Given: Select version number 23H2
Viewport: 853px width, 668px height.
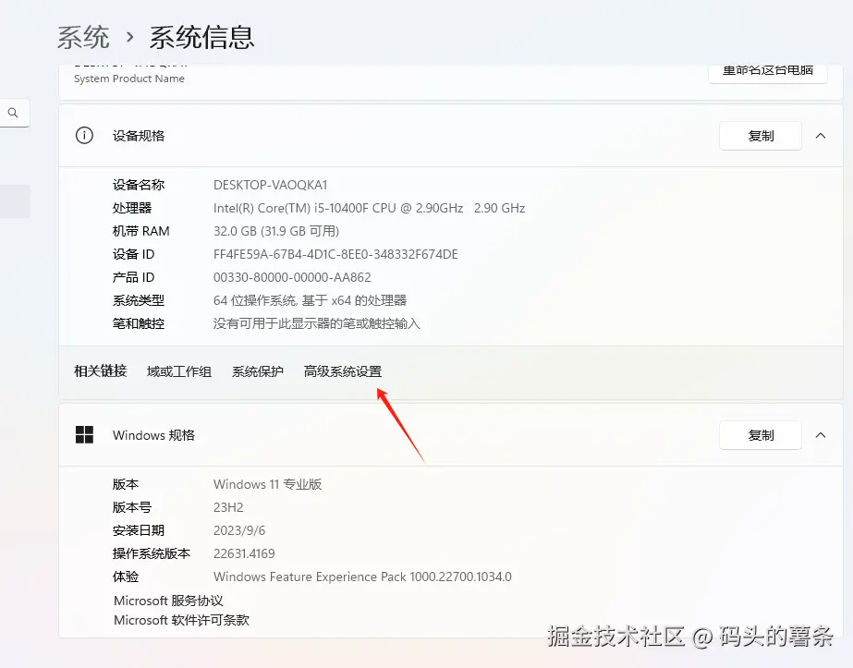Looking at the screenshot, I should (228, 507).
